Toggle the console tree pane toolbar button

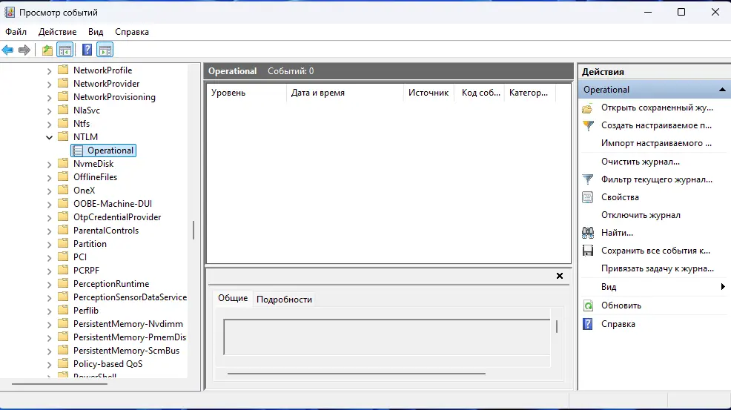pyautogui.click(x=65, y=50)
